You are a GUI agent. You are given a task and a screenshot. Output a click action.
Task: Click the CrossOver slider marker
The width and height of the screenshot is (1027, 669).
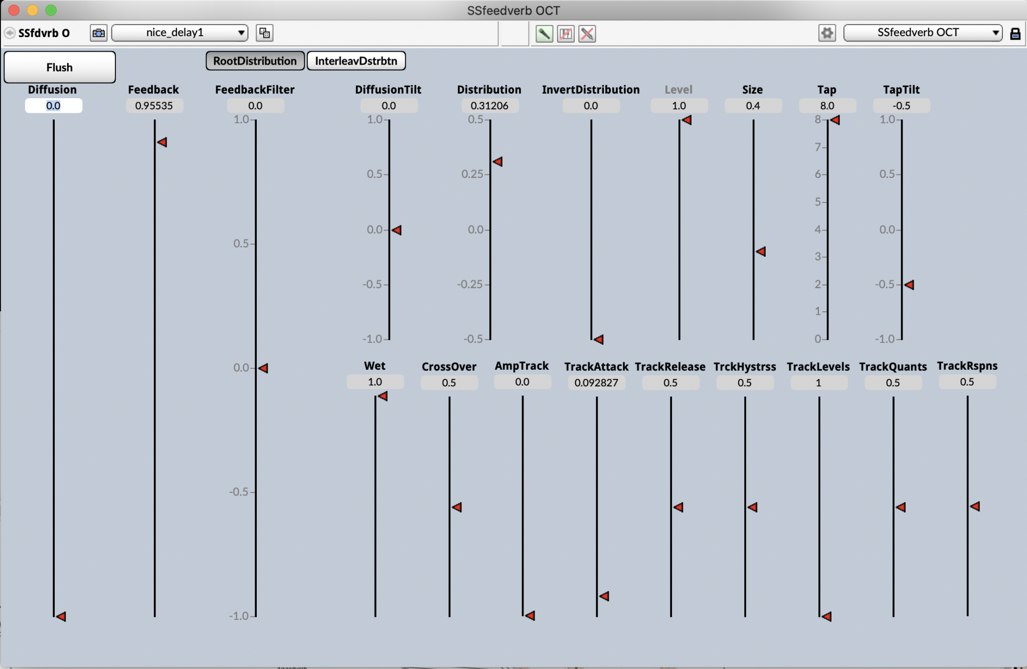[457, 507]
